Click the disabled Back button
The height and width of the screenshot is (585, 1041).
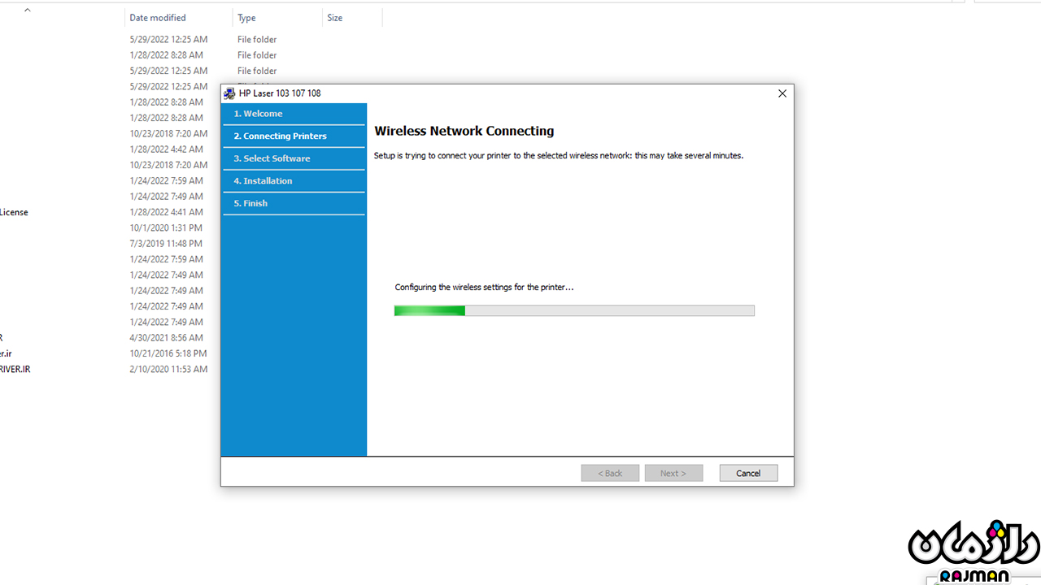(x=610, y=473)
